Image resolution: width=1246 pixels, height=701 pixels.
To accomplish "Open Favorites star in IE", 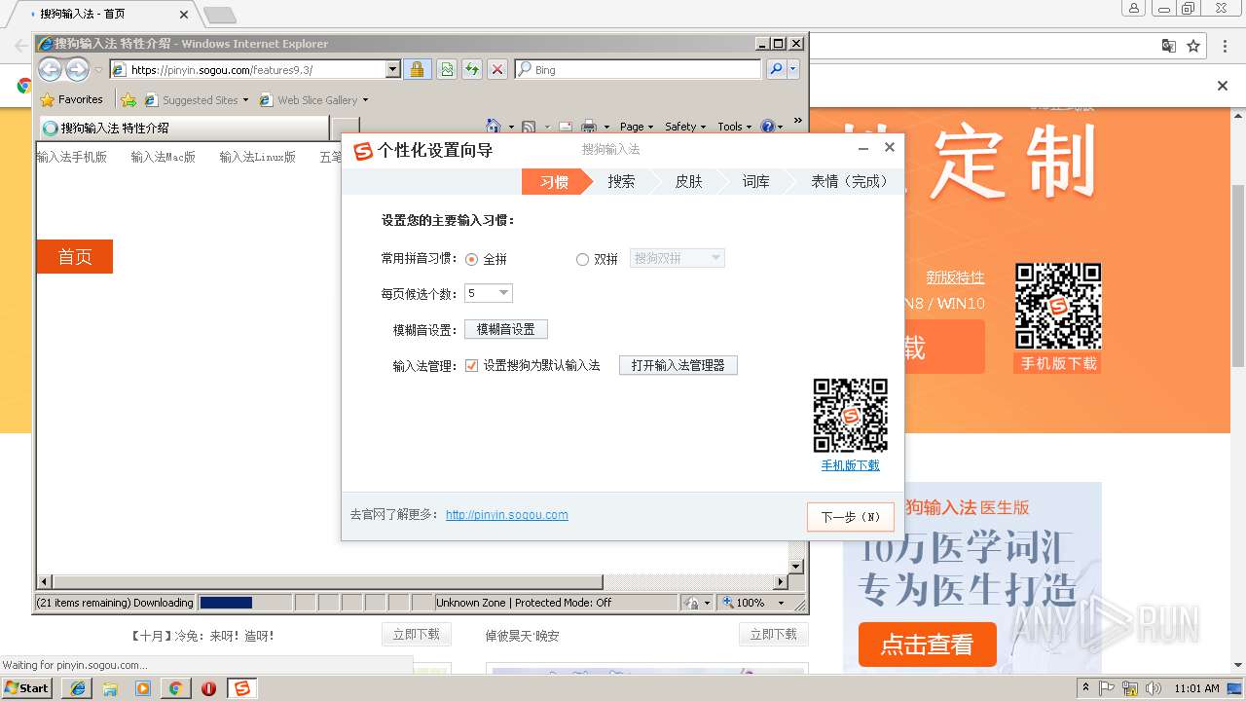I will click(71, 99).
